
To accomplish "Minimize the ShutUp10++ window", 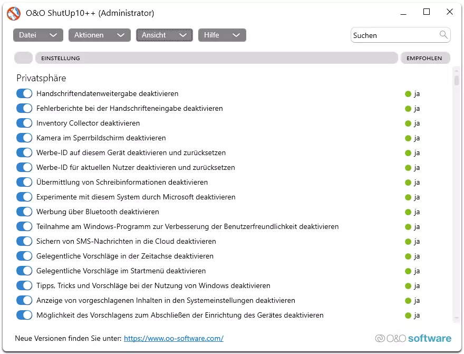I will (403, 13).
